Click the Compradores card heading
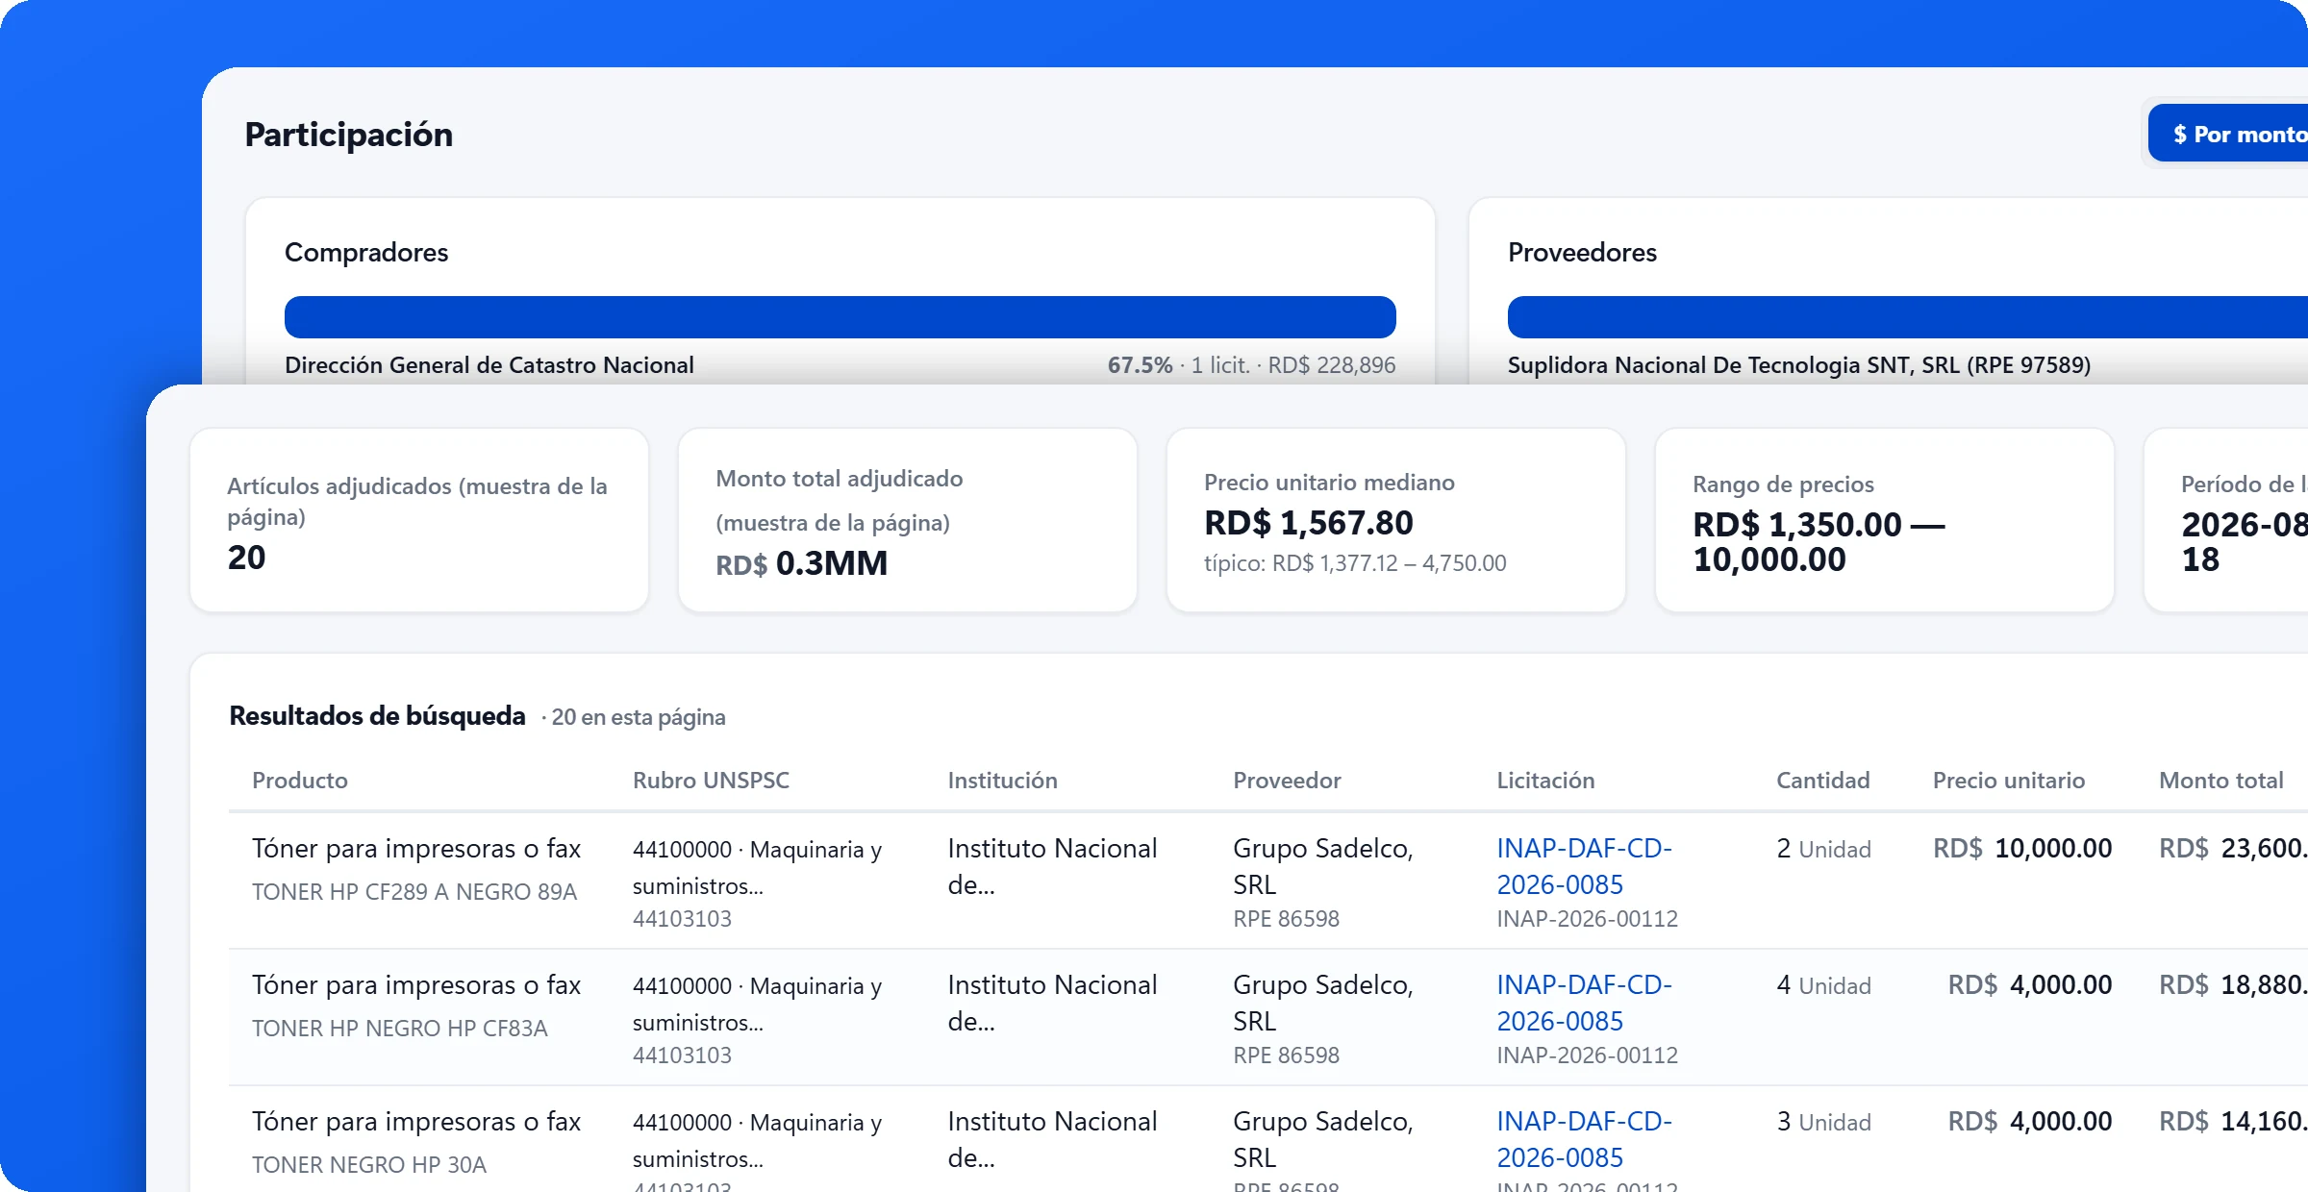The image size is (2308, 1192). pyautogui.click(x=366, y=252)
